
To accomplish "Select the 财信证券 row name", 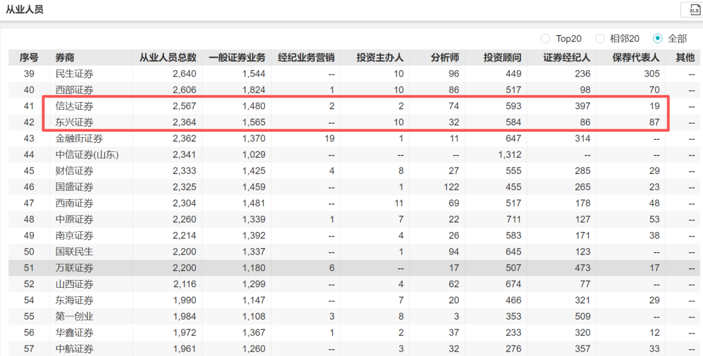I will click(x=74, y=171).
